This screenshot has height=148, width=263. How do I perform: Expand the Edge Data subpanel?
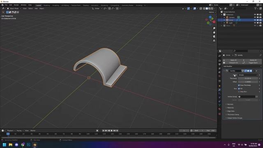pos(231,111)
